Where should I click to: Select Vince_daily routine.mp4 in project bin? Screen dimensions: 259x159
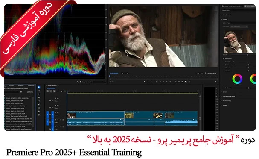click(14, 103)
